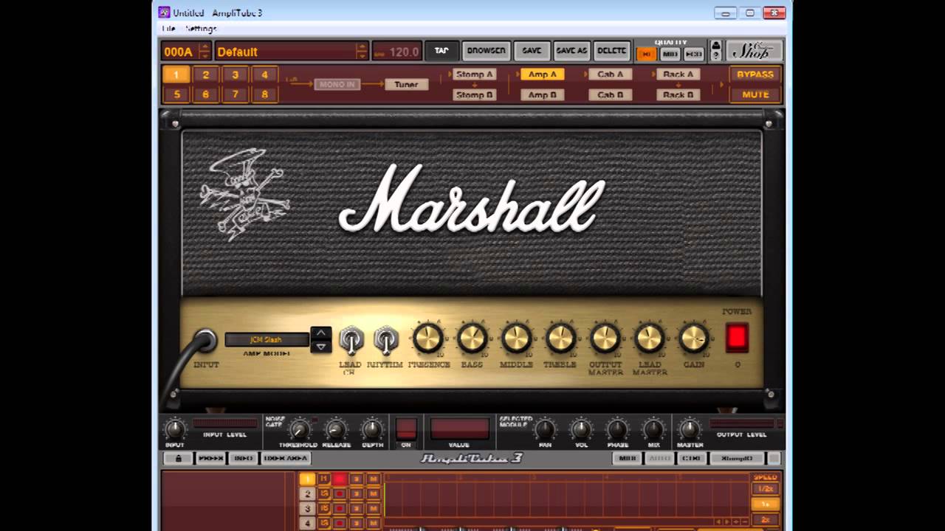945x531 pixels.
Task: Click the amp model down arrow
Action: 320,347
